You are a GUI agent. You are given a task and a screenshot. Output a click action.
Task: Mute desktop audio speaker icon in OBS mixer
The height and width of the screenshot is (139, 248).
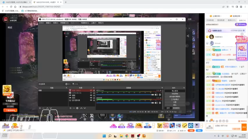[156, 103]
